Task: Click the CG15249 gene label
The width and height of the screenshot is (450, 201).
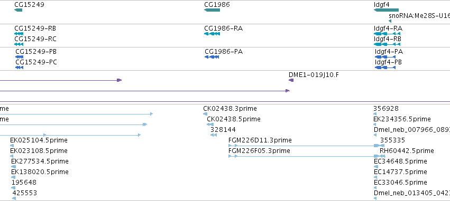Action: [x=29, y=5]
